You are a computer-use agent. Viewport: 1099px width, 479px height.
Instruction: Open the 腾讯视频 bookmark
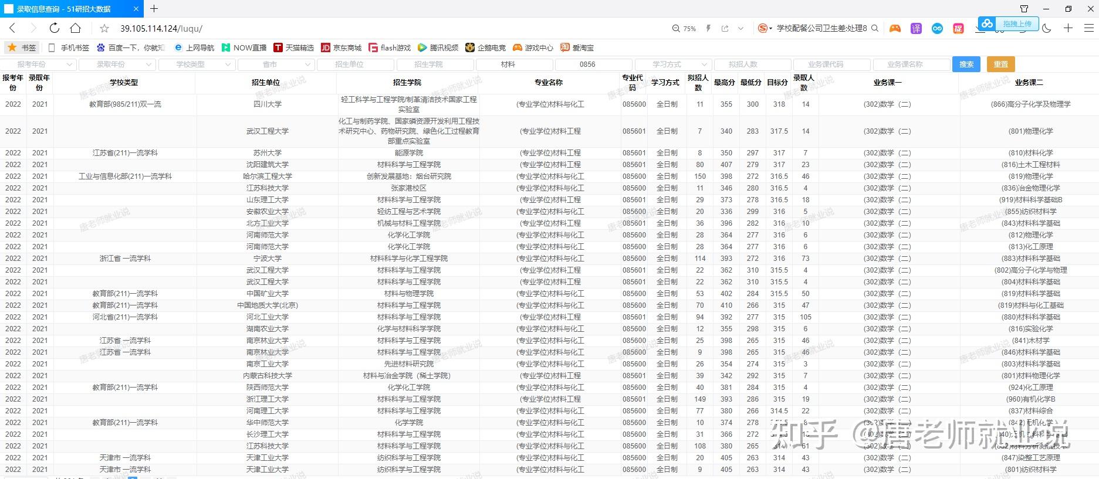pos(438,47)
